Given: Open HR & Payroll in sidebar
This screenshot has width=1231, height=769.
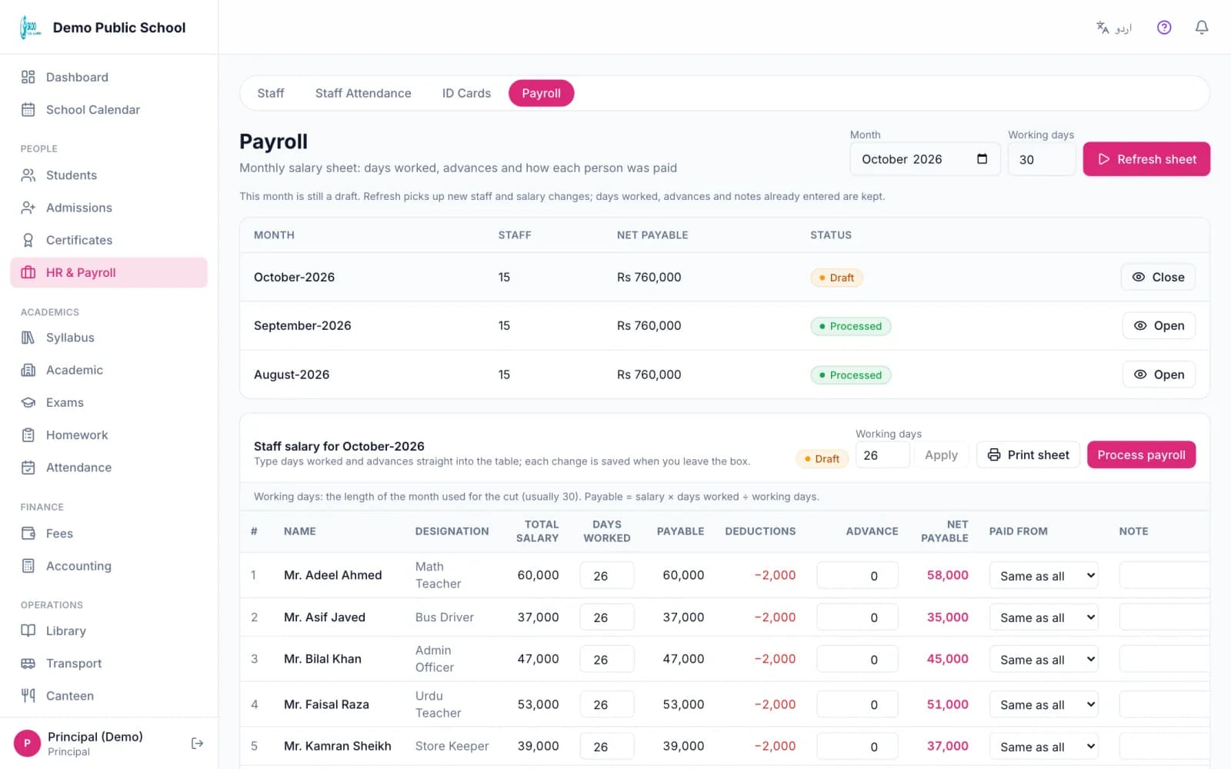Looking at the screenshot, I should (108, 272).
